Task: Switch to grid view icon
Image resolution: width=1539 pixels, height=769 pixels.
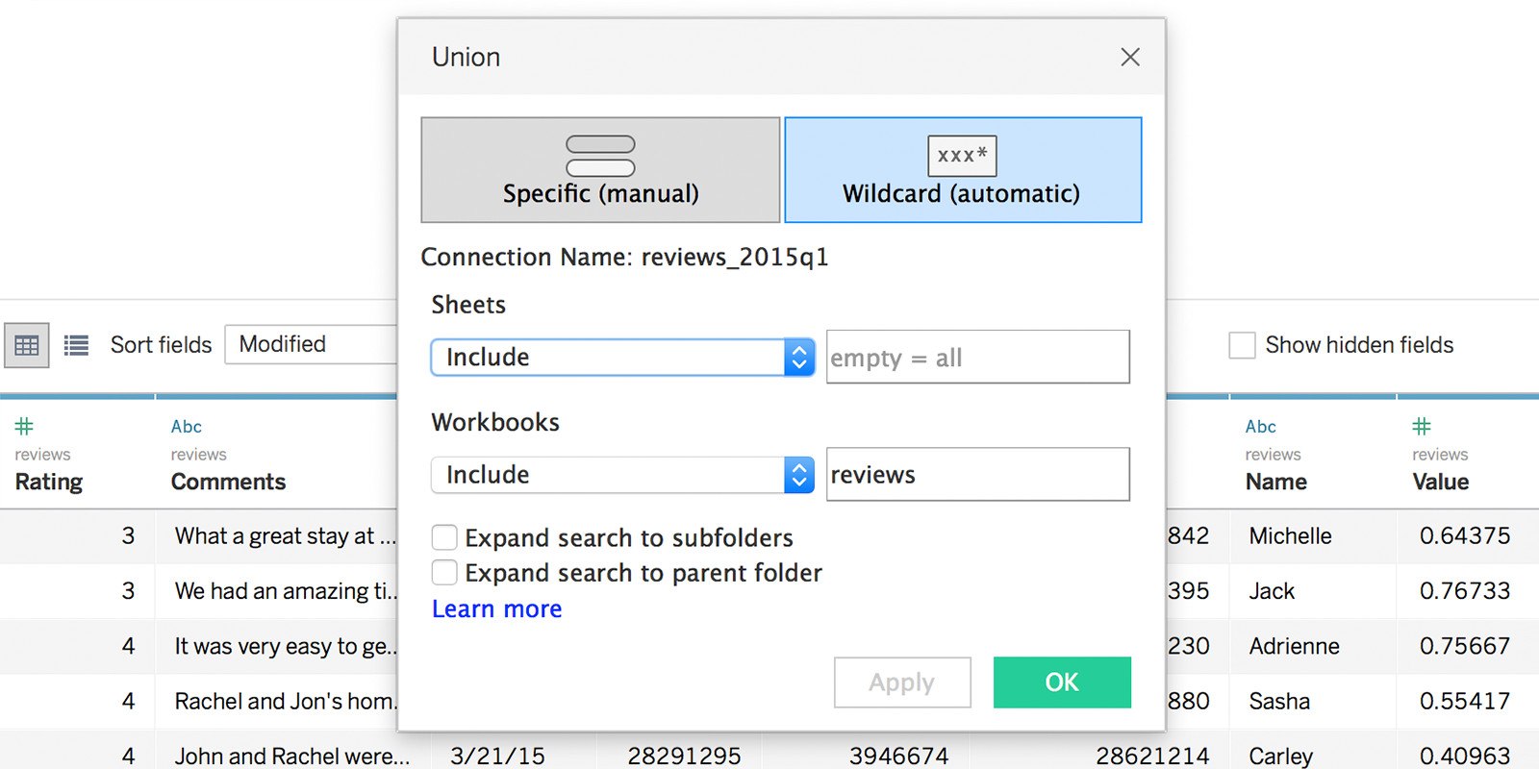Action: coord(27,345)
